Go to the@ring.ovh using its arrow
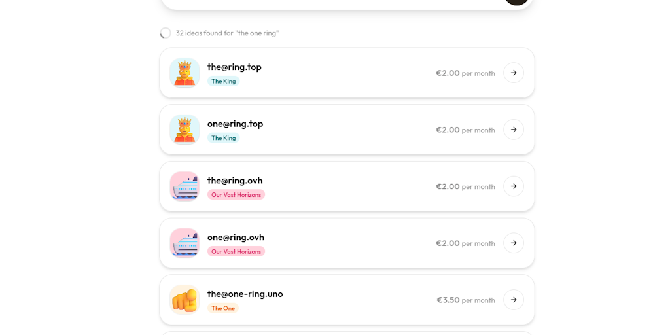The height and width of the screenshot is (335, 670). 514,186
